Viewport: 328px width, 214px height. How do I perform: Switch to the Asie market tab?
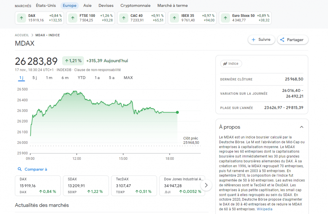pos(87,5)
